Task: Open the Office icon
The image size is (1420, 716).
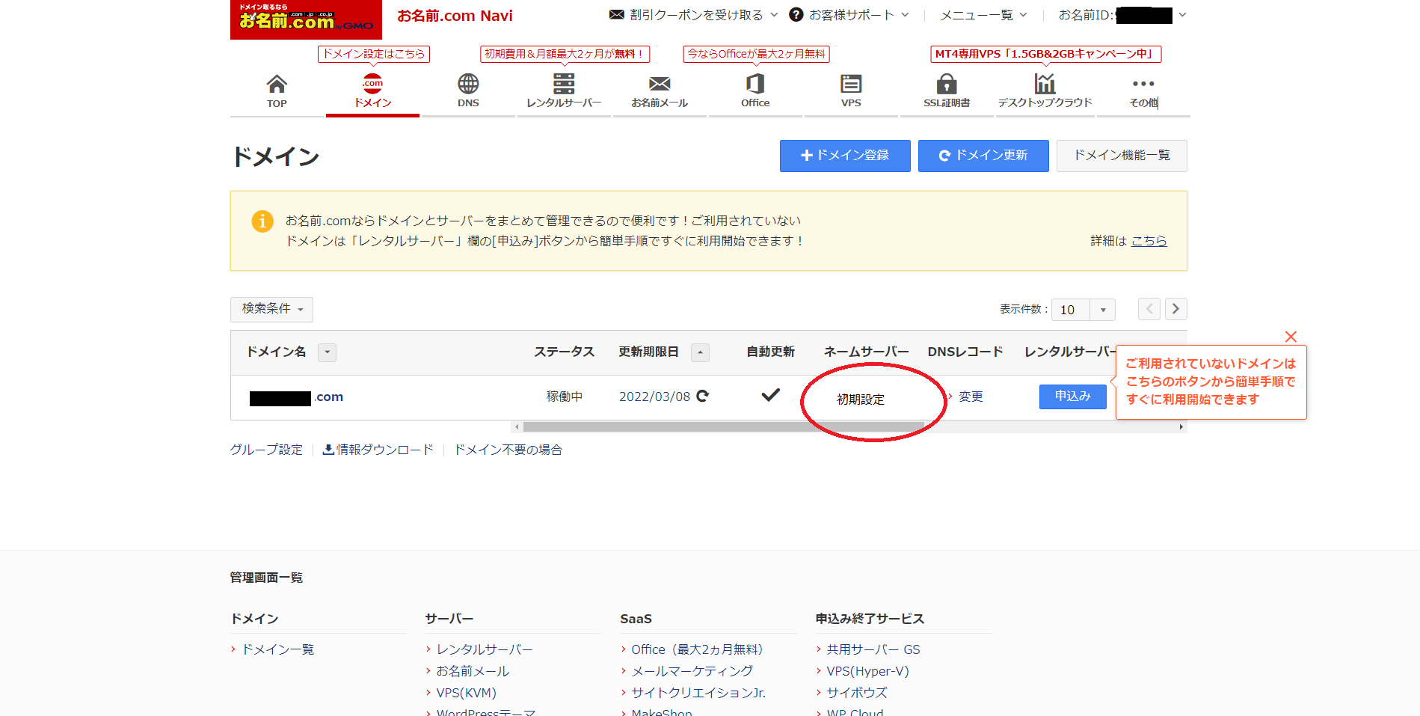Action: pyautogui.click(x=755, y=83)
